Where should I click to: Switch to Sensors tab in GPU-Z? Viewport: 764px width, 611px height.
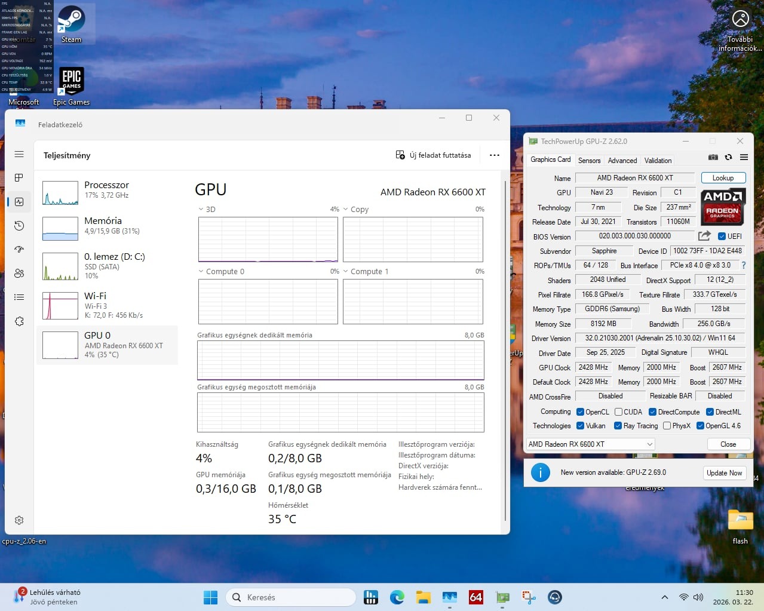tap(589, 160)
